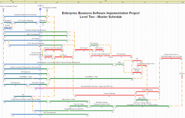Select 'Create Role Definitions & Map Jobs to Roles' label
This screenshot has width=185, height=118.
pos(26,99)
